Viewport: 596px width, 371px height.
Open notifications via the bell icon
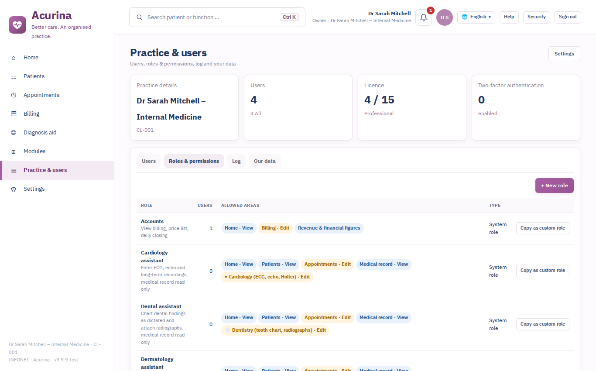click(x=424, y=17)
